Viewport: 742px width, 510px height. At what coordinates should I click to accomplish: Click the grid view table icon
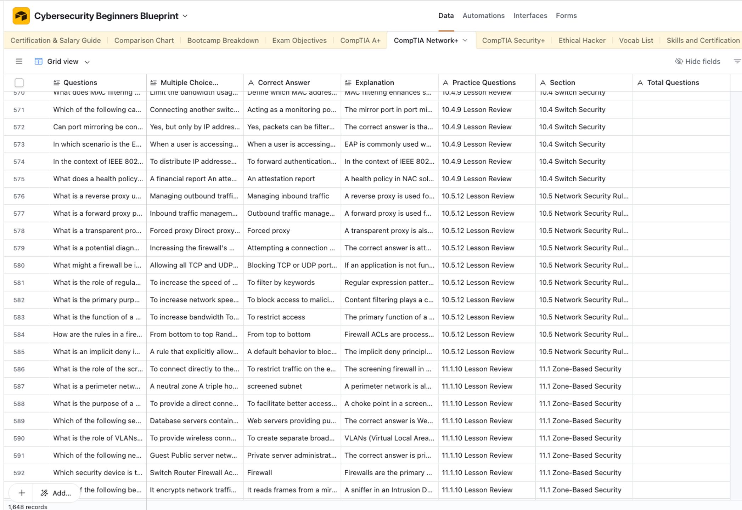coord(39,61)
